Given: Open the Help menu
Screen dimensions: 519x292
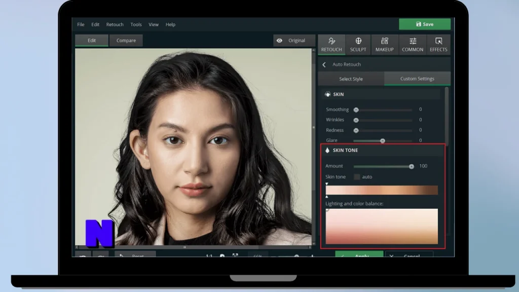Looking at the screenshot, I should click(170, 24).
